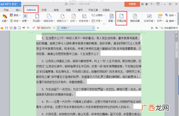Switch to the 云服务 tab
179x116 pixels.
[106, 10]
